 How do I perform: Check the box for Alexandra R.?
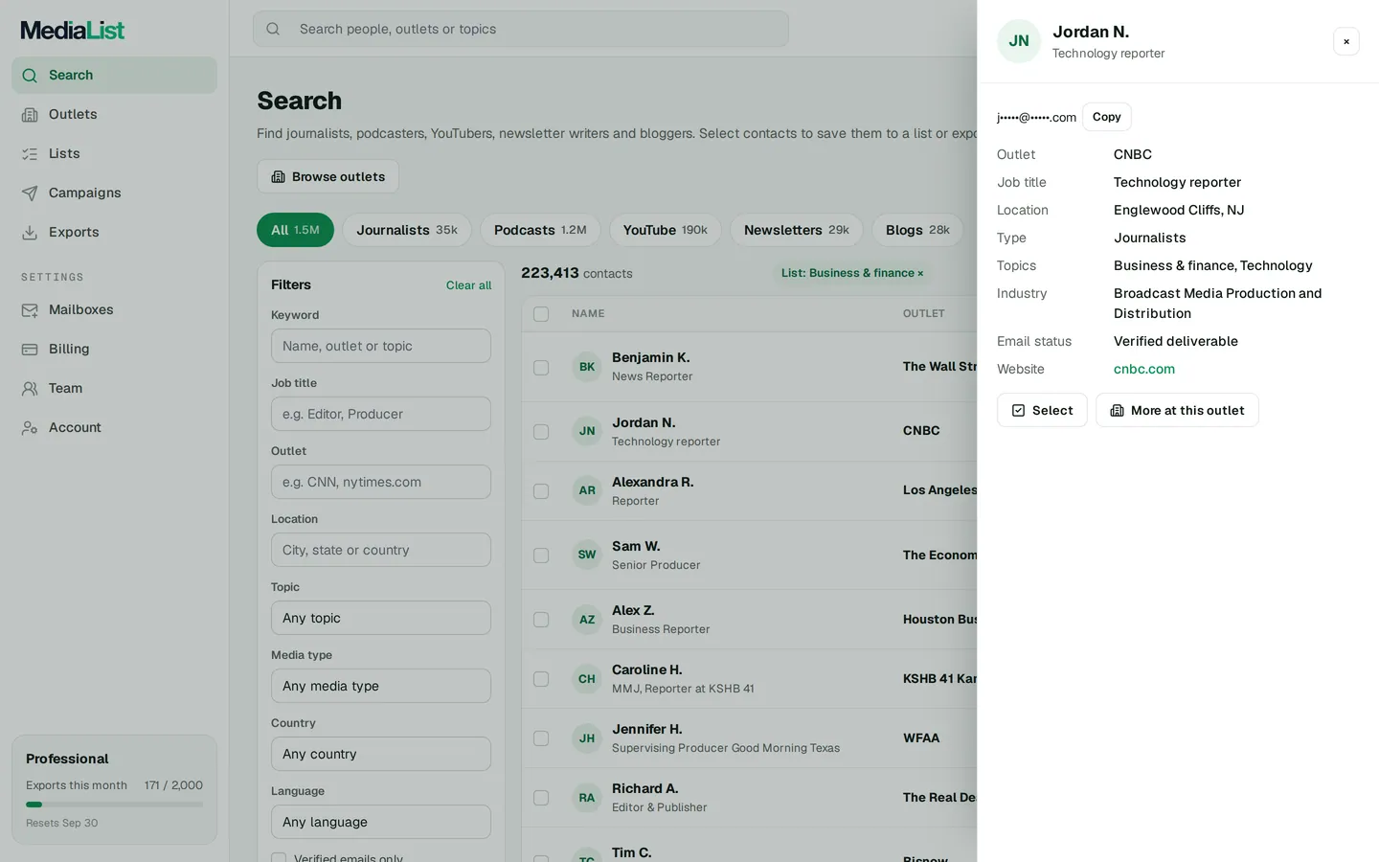(541, 491)
